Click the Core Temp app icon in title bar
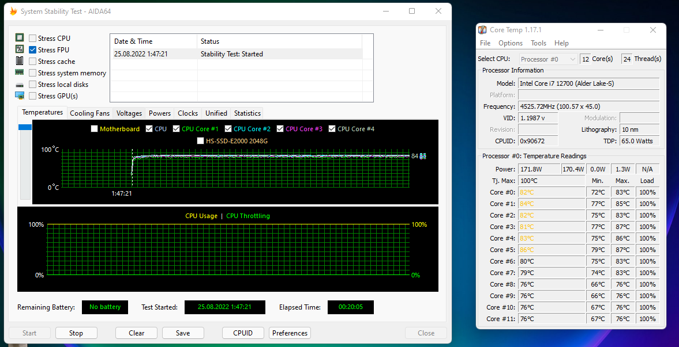Image resolution: width=679 pixels, height=347 pixels. tap(482, 30)
